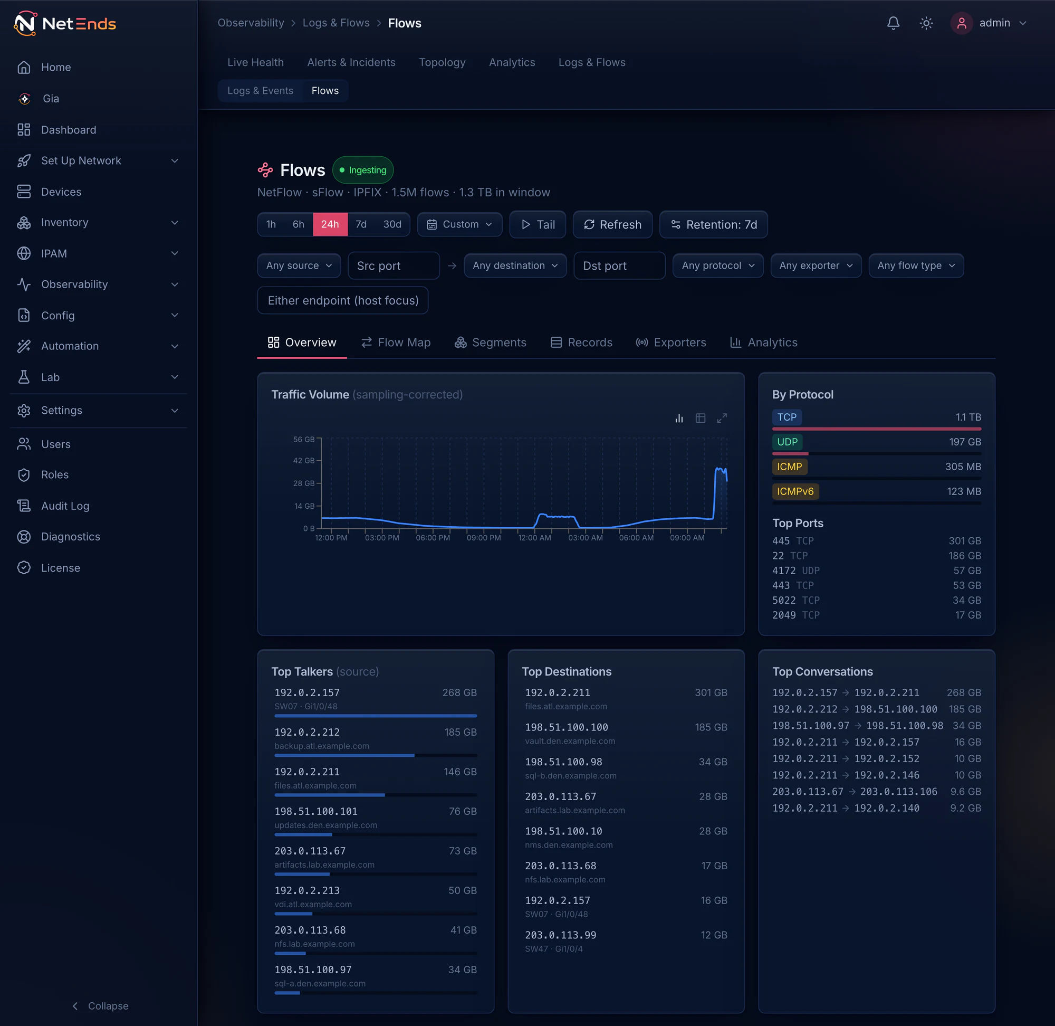Go to Home in sidebar
Viewport: 1055px width, 1026px height.
99,68
